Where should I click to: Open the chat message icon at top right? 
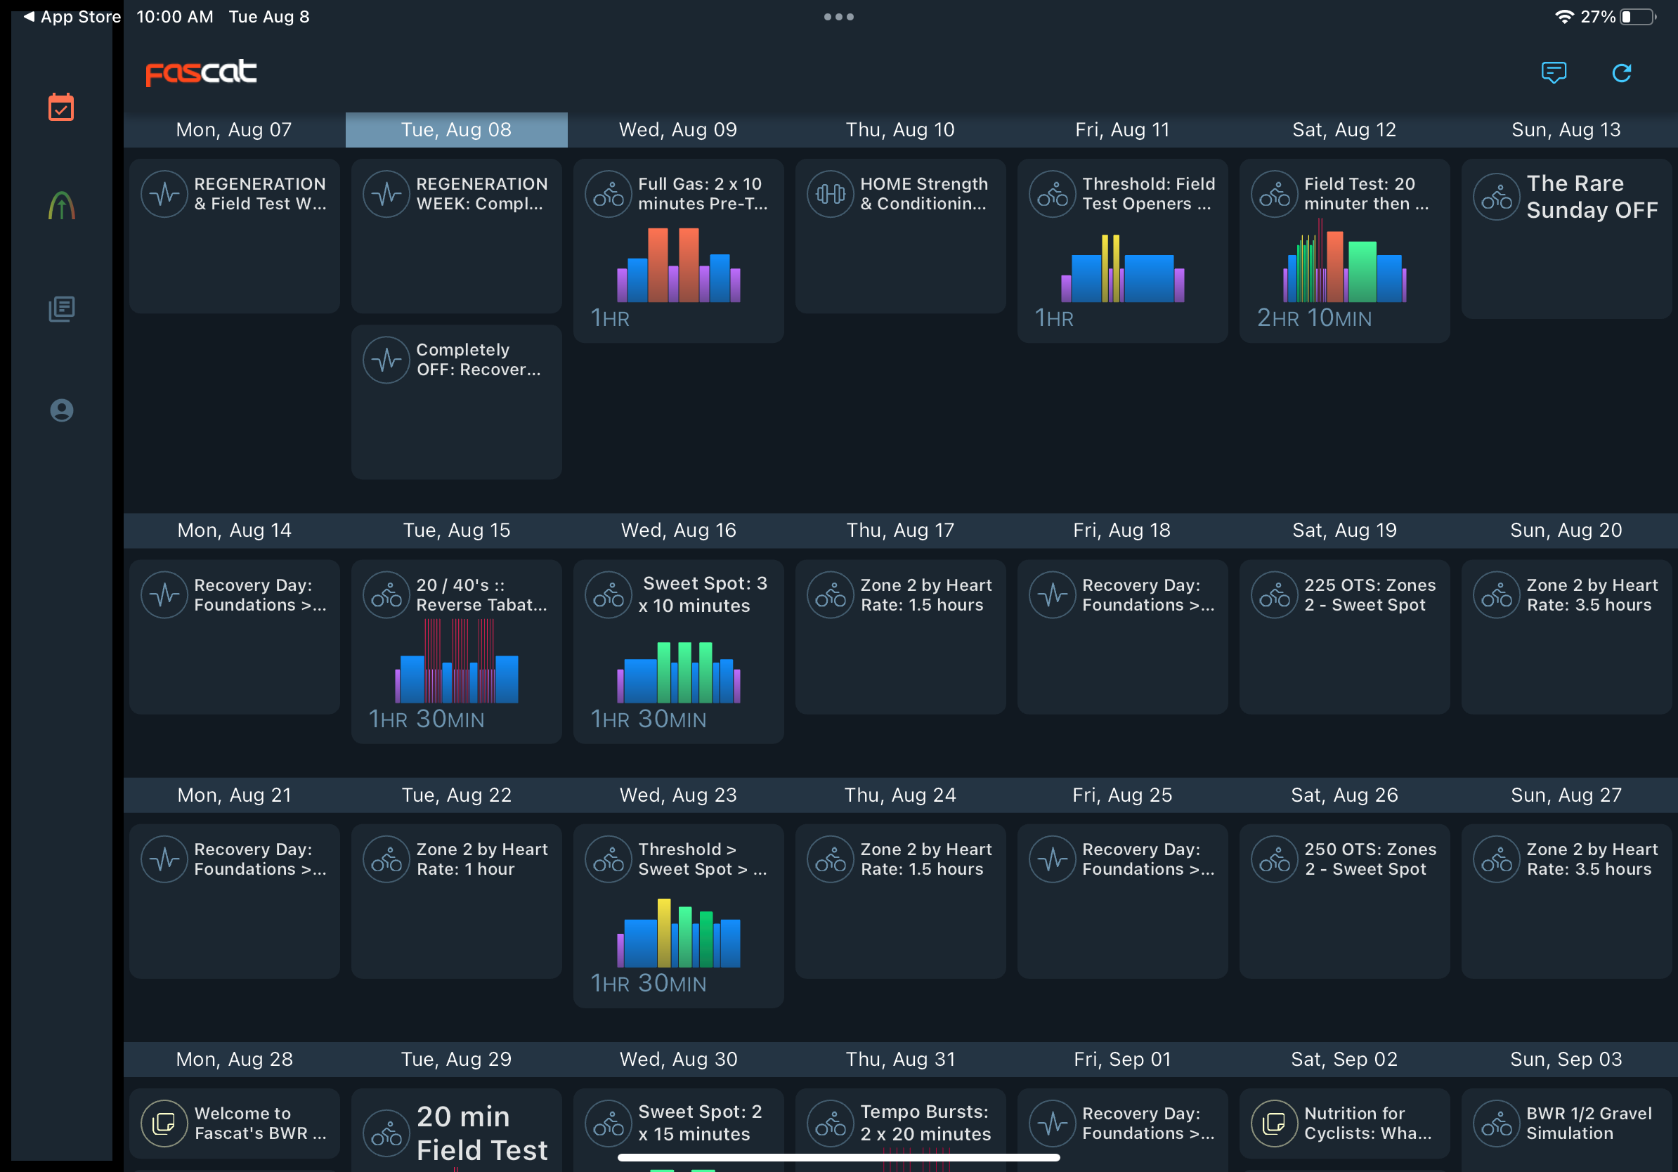(1553, 72)
